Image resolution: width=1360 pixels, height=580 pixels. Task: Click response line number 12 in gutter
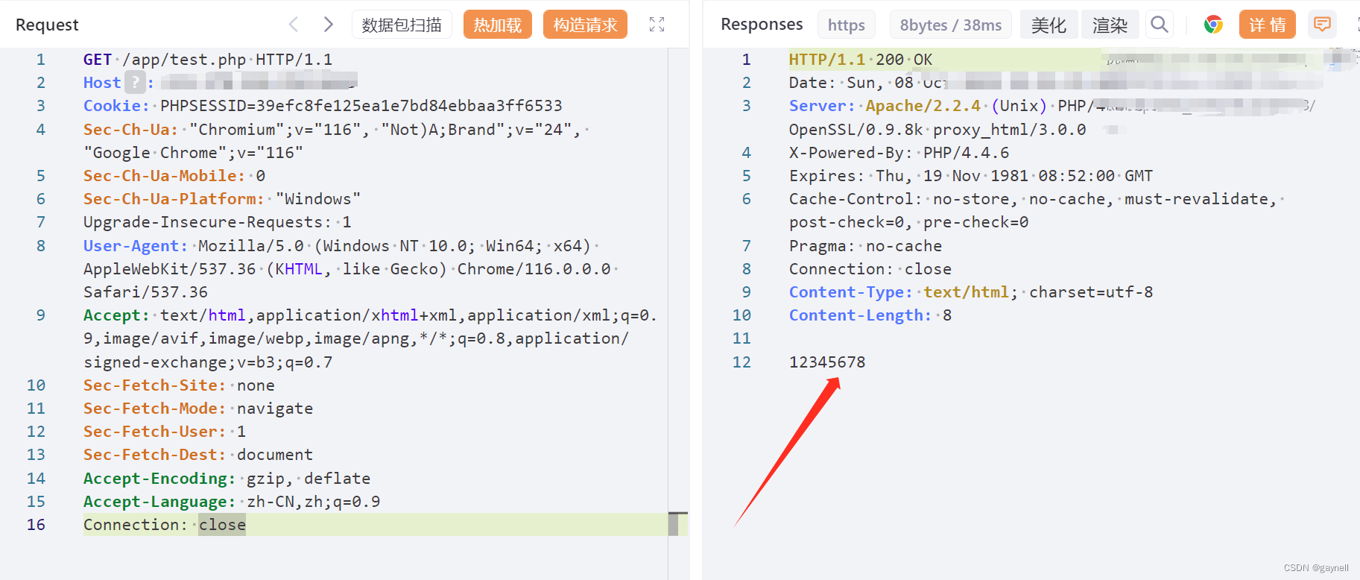pos(741,362)
